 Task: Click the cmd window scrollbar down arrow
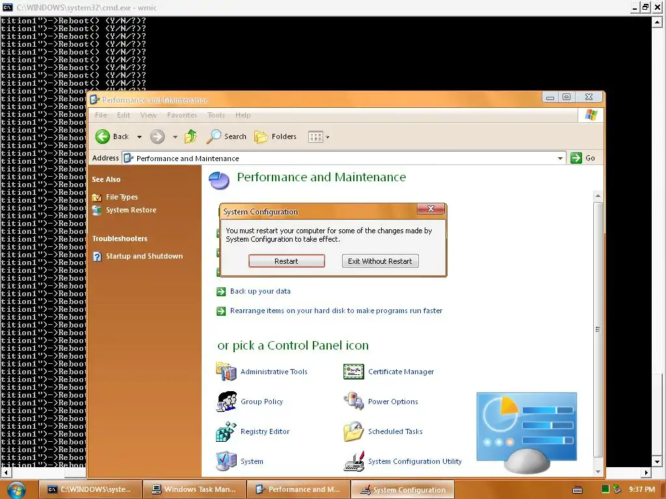[x=657, y=462]
